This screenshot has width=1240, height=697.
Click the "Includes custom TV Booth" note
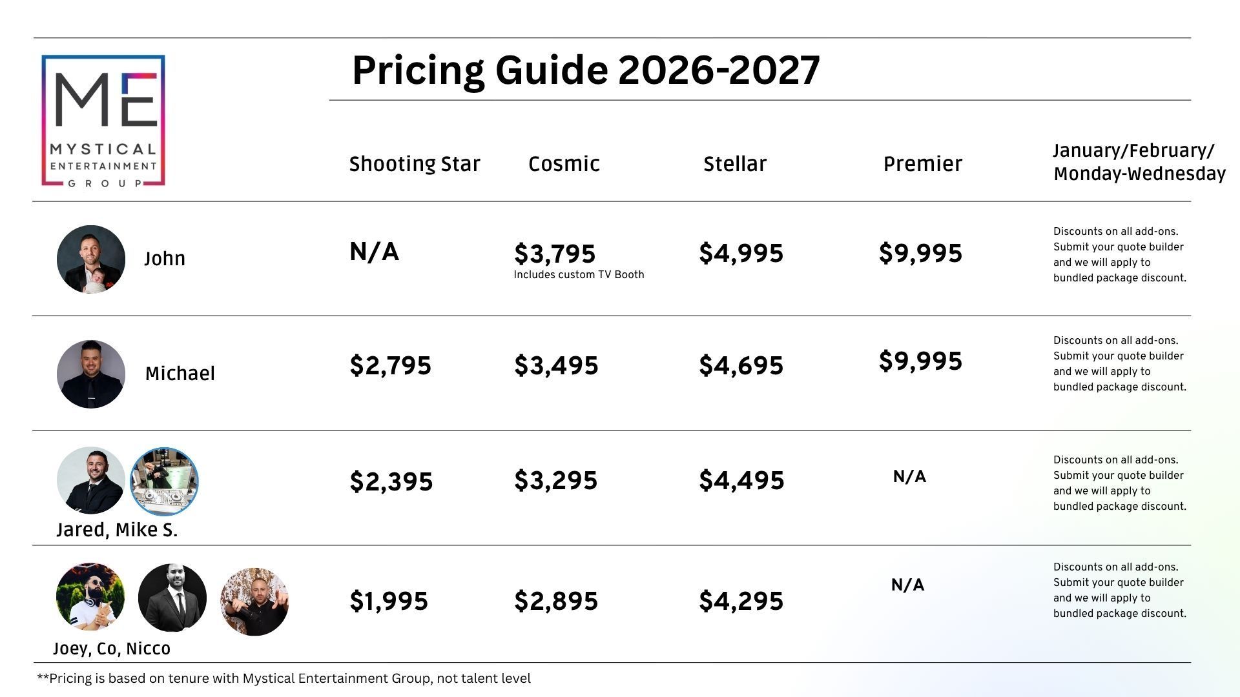coord(579,275)
